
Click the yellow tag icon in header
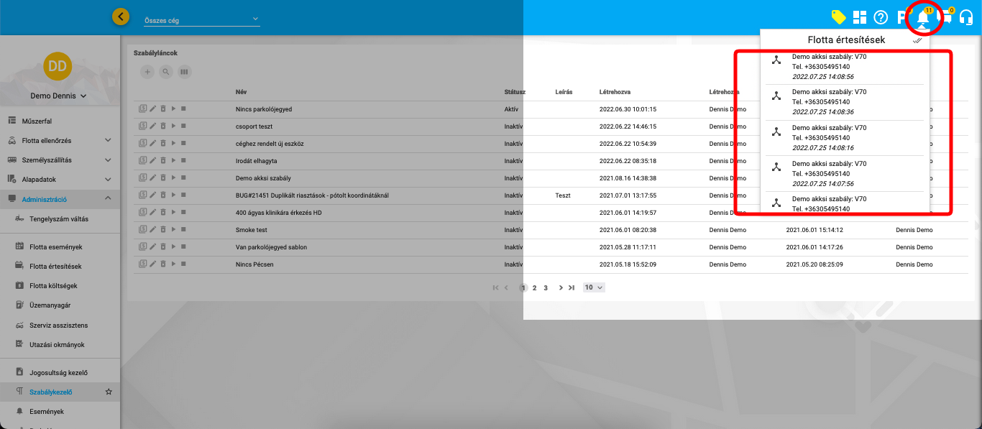(838, 17)
